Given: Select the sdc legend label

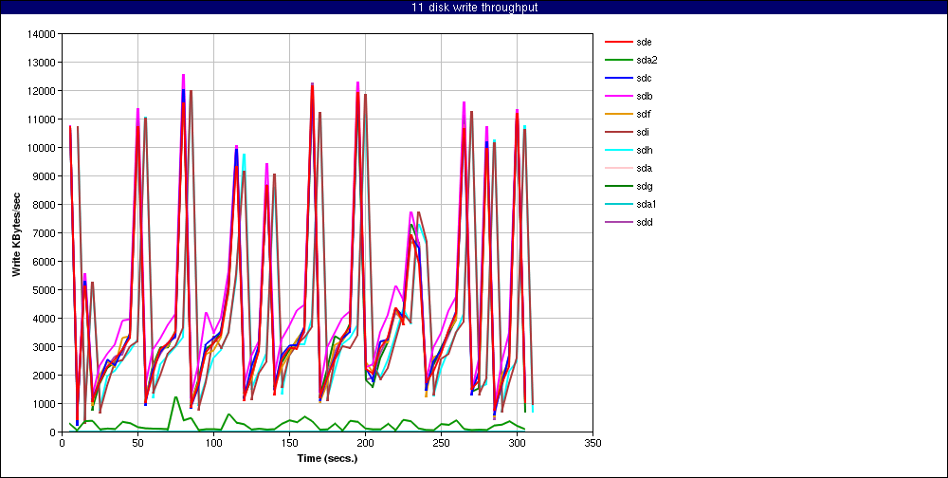Looking at the screenshot, I should tap(644, 78).
